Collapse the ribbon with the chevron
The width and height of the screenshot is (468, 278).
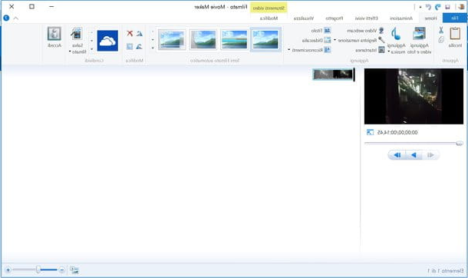point(16,18)
